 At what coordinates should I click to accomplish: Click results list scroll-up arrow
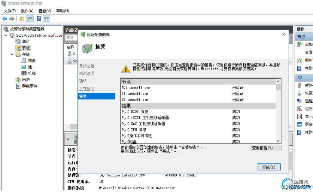[278, 81]
